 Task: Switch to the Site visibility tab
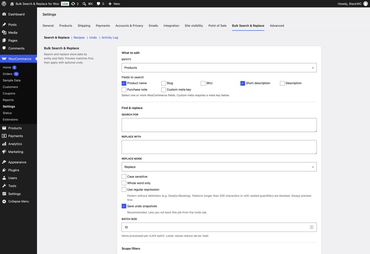click(x=194, y=26)
